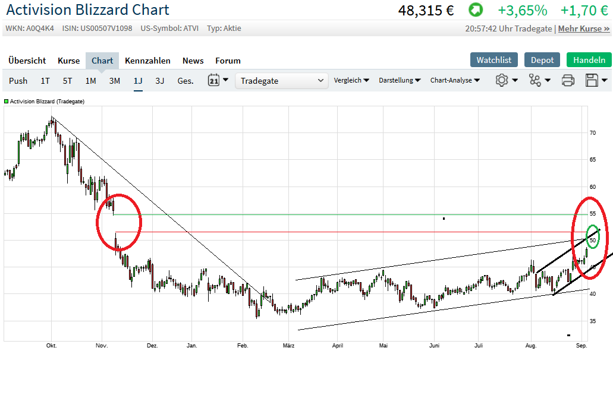
Task: Click the settings gear icon
Action: [502, 80]
